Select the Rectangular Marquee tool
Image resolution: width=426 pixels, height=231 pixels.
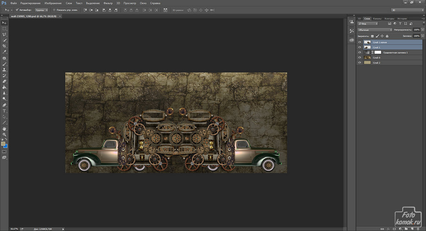click(5, 28)
